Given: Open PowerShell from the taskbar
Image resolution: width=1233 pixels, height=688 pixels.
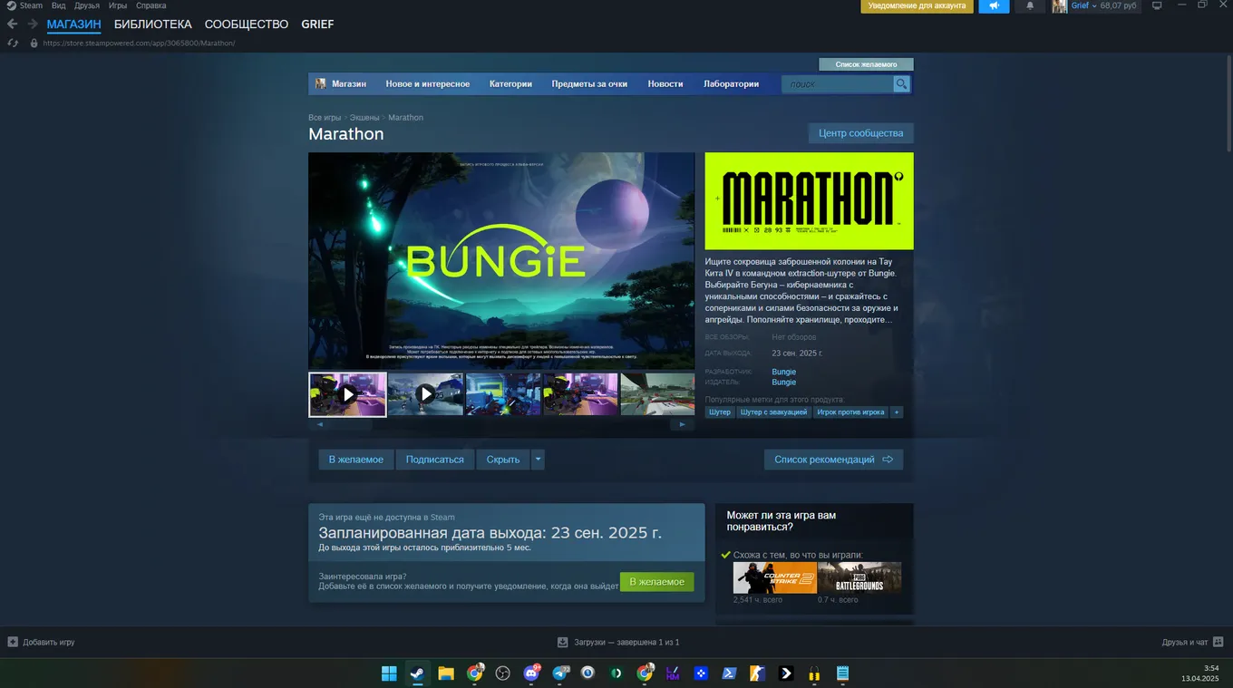Looking at the screenshot, I should click(729, 673).
